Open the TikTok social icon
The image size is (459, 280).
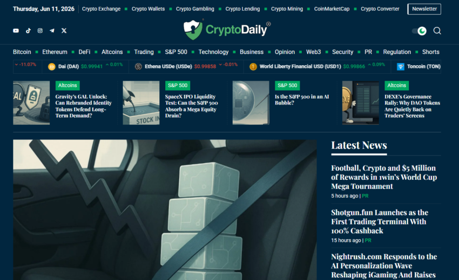click(x=28, y=31)
